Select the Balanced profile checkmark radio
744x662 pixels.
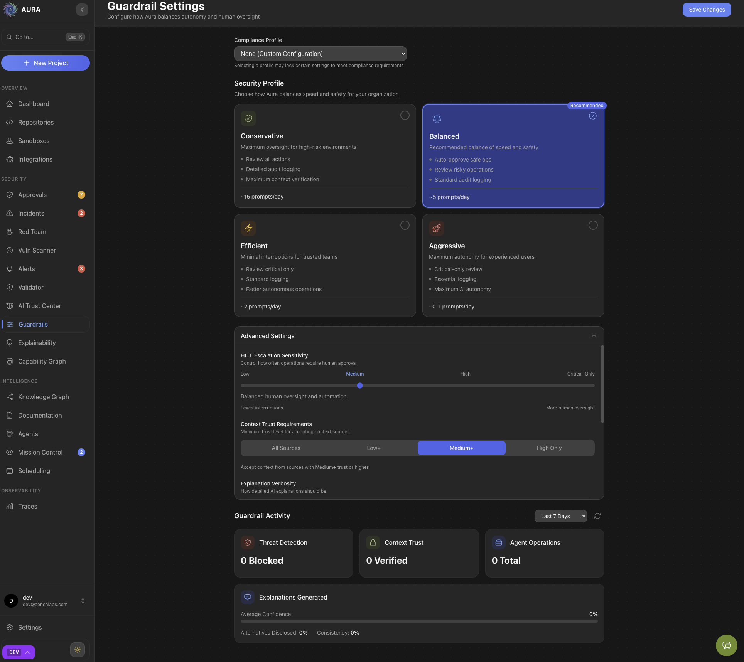point(593,116)
